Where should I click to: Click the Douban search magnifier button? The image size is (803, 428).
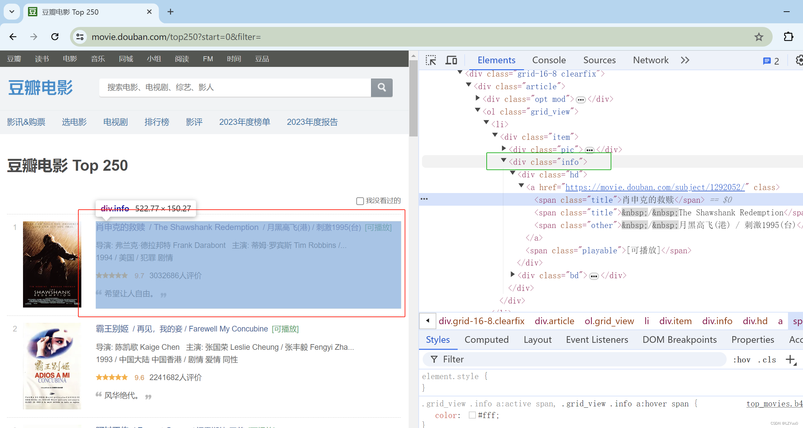click(382, 88)
